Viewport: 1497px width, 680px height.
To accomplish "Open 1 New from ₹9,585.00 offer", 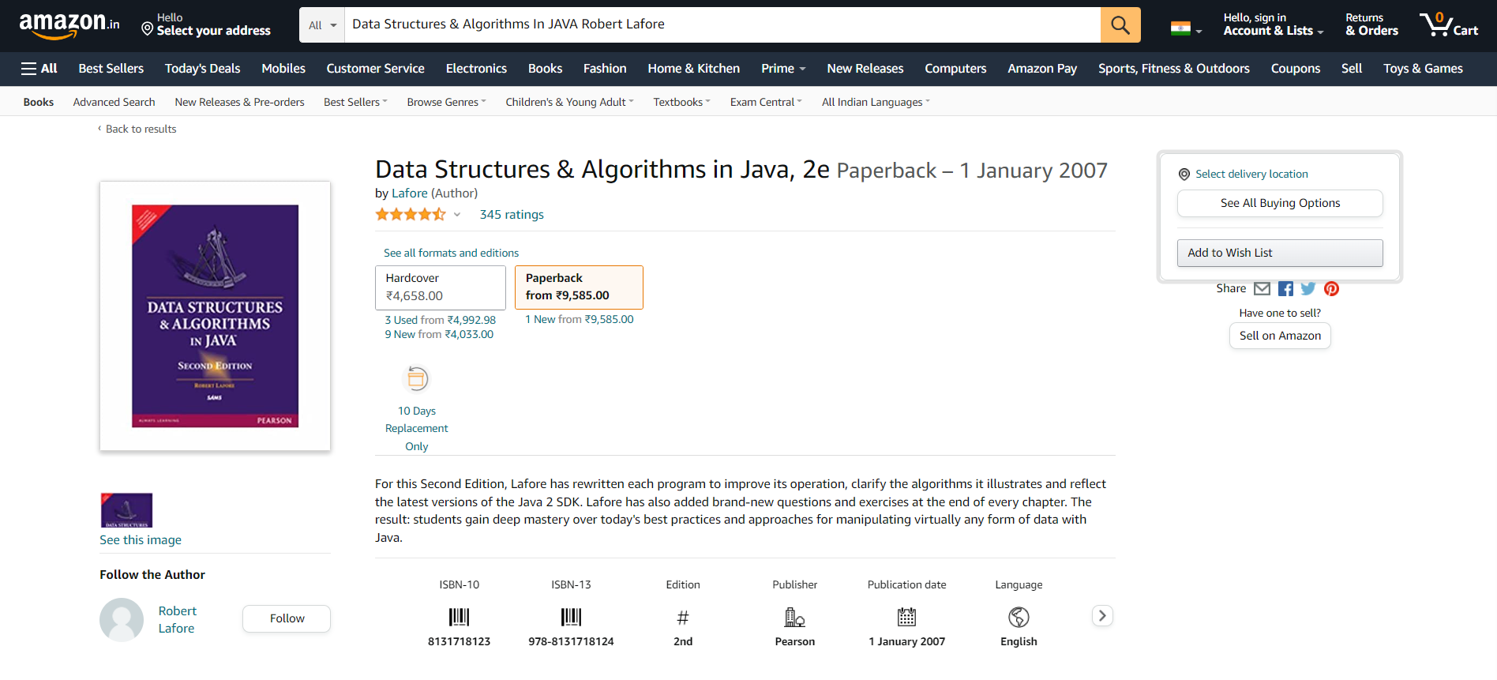I will point(580,319).
